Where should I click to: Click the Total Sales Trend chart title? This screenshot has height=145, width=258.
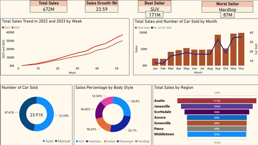(42, 21)
